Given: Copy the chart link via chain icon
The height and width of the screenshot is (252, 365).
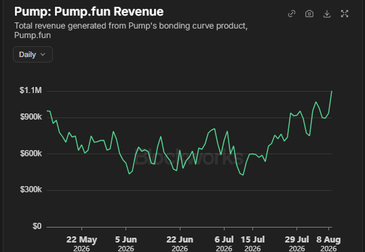Looking at the screenshot, I should pos(292,14).
